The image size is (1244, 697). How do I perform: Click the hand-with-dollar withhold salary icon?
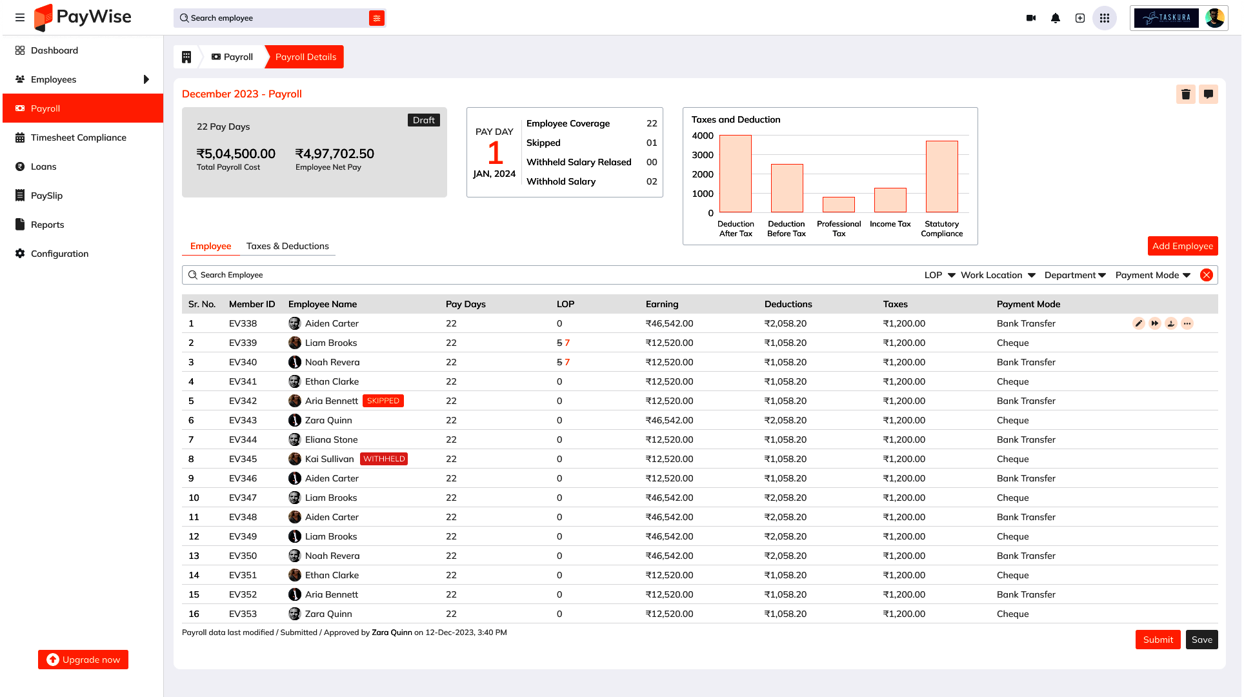[1171, 323]
